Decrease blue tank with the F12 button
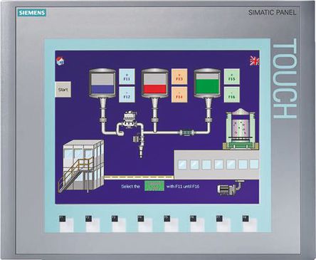The width and height of the screenshot is (316, 260). tap(127, 95)
